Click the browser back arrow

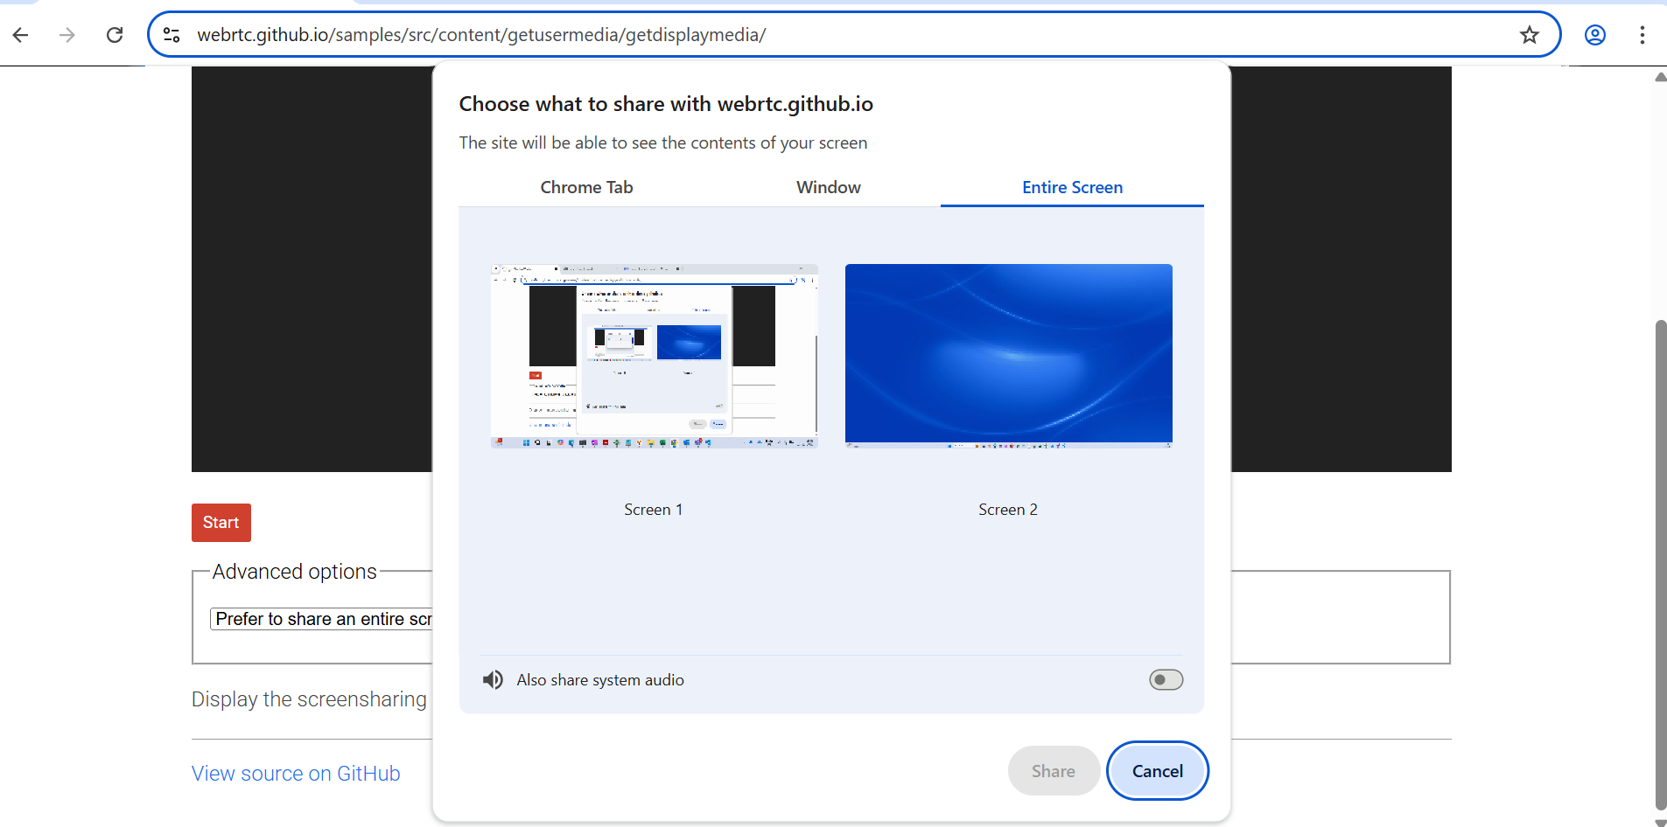tap(20, 35)
